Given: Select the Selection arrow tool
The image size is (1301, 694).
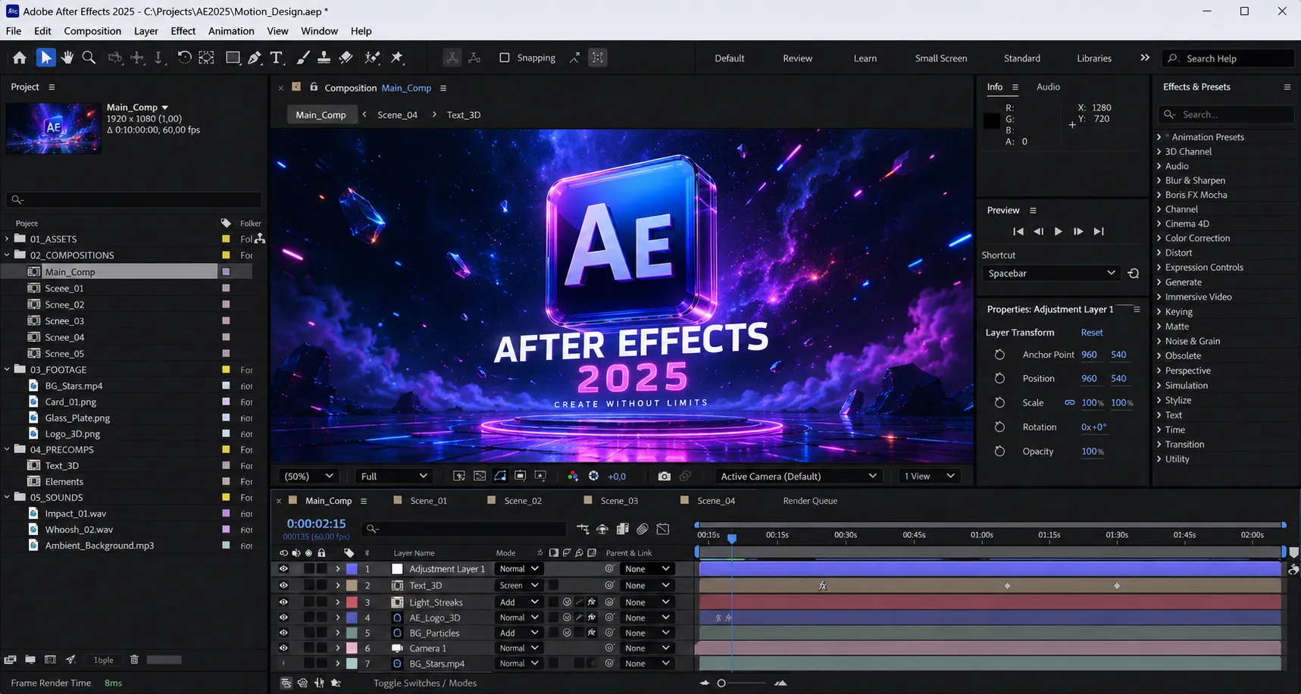Looking at the screenshot, I should [46, 58].
